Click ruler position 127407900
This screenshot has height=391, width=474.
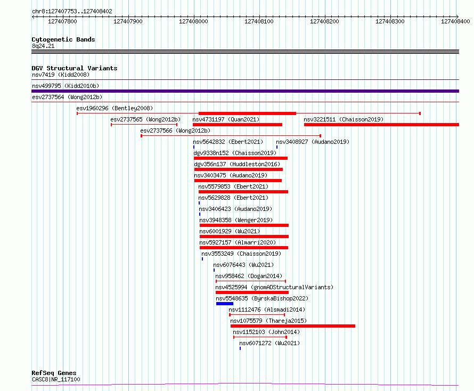click(128, 21)
